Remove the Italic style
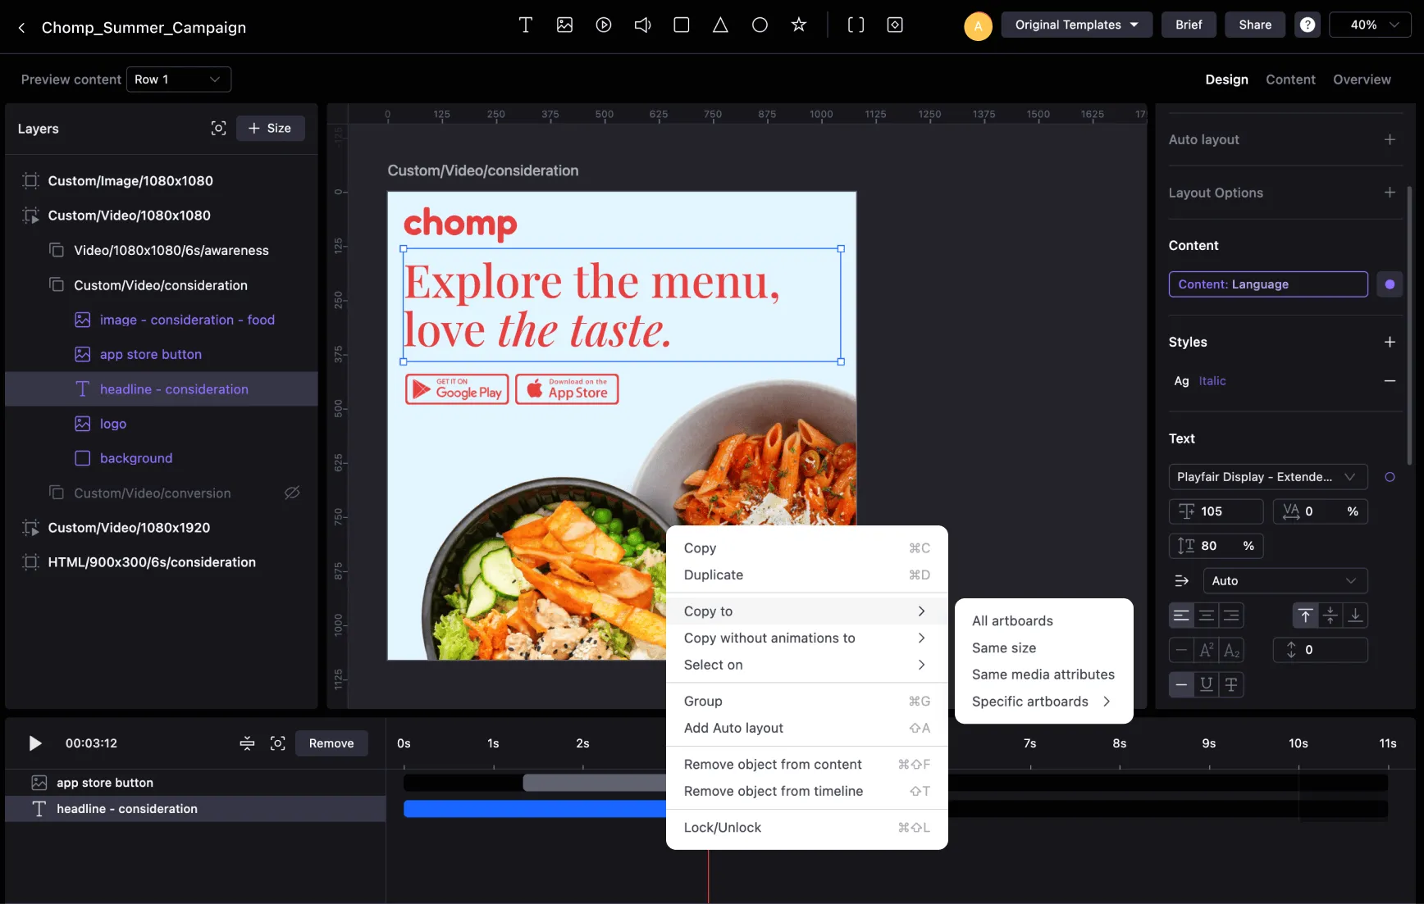 1390,381
